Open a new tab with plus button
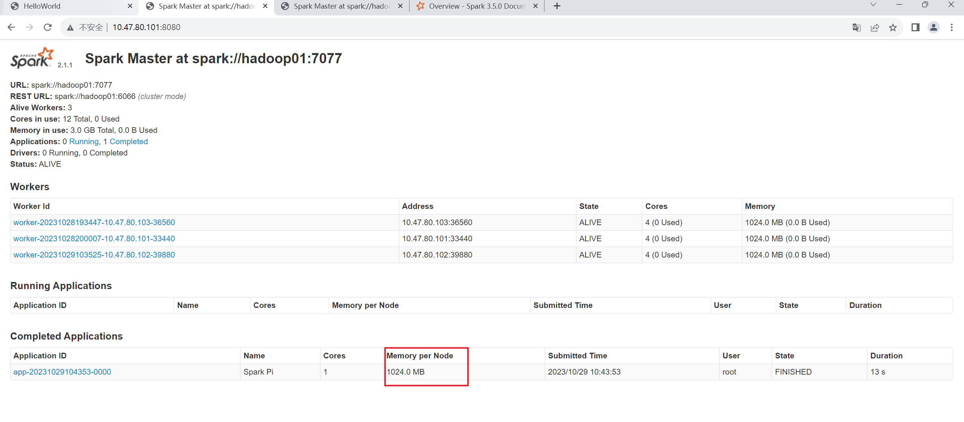Screen dimensions: 964x422 (557, 6)
